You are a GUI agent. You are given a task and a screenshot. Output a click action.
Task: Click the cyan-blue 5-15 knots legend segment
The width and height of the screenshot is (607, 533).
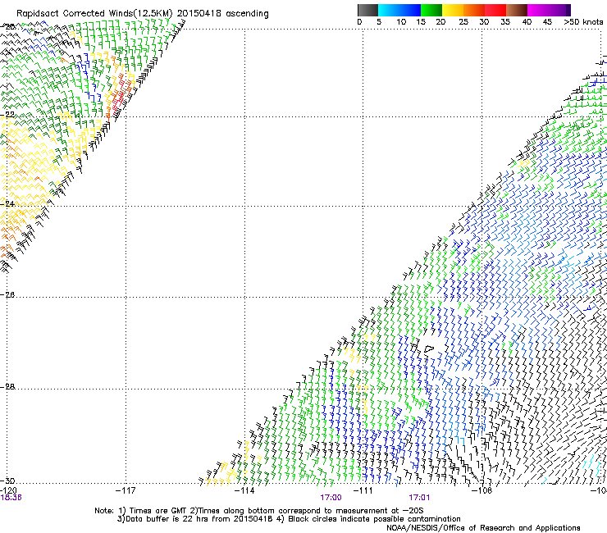tap(399, 10)
